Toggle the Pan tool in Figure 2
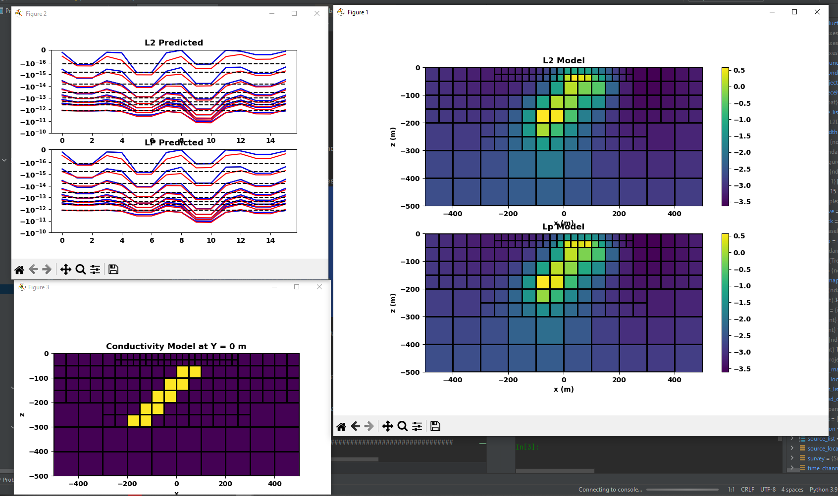Screen dimensions: 838x496 point(65,270)
